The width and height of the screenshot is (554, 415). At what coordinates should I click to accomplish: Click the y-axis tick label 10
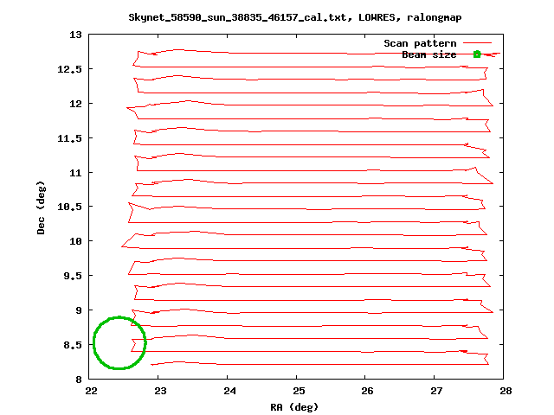click(x=75, y=241)
